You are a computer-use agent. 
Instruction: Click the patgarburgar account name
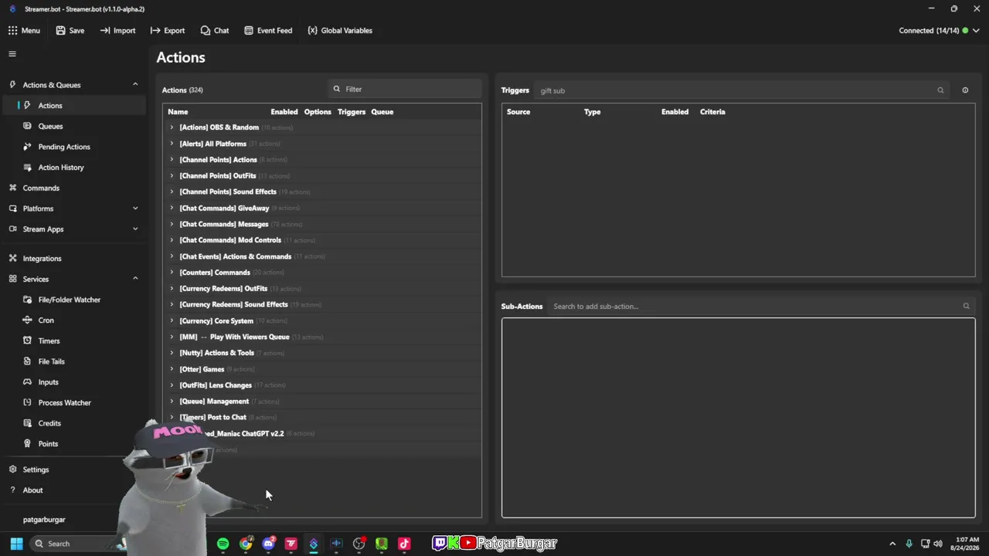[44, 520]
